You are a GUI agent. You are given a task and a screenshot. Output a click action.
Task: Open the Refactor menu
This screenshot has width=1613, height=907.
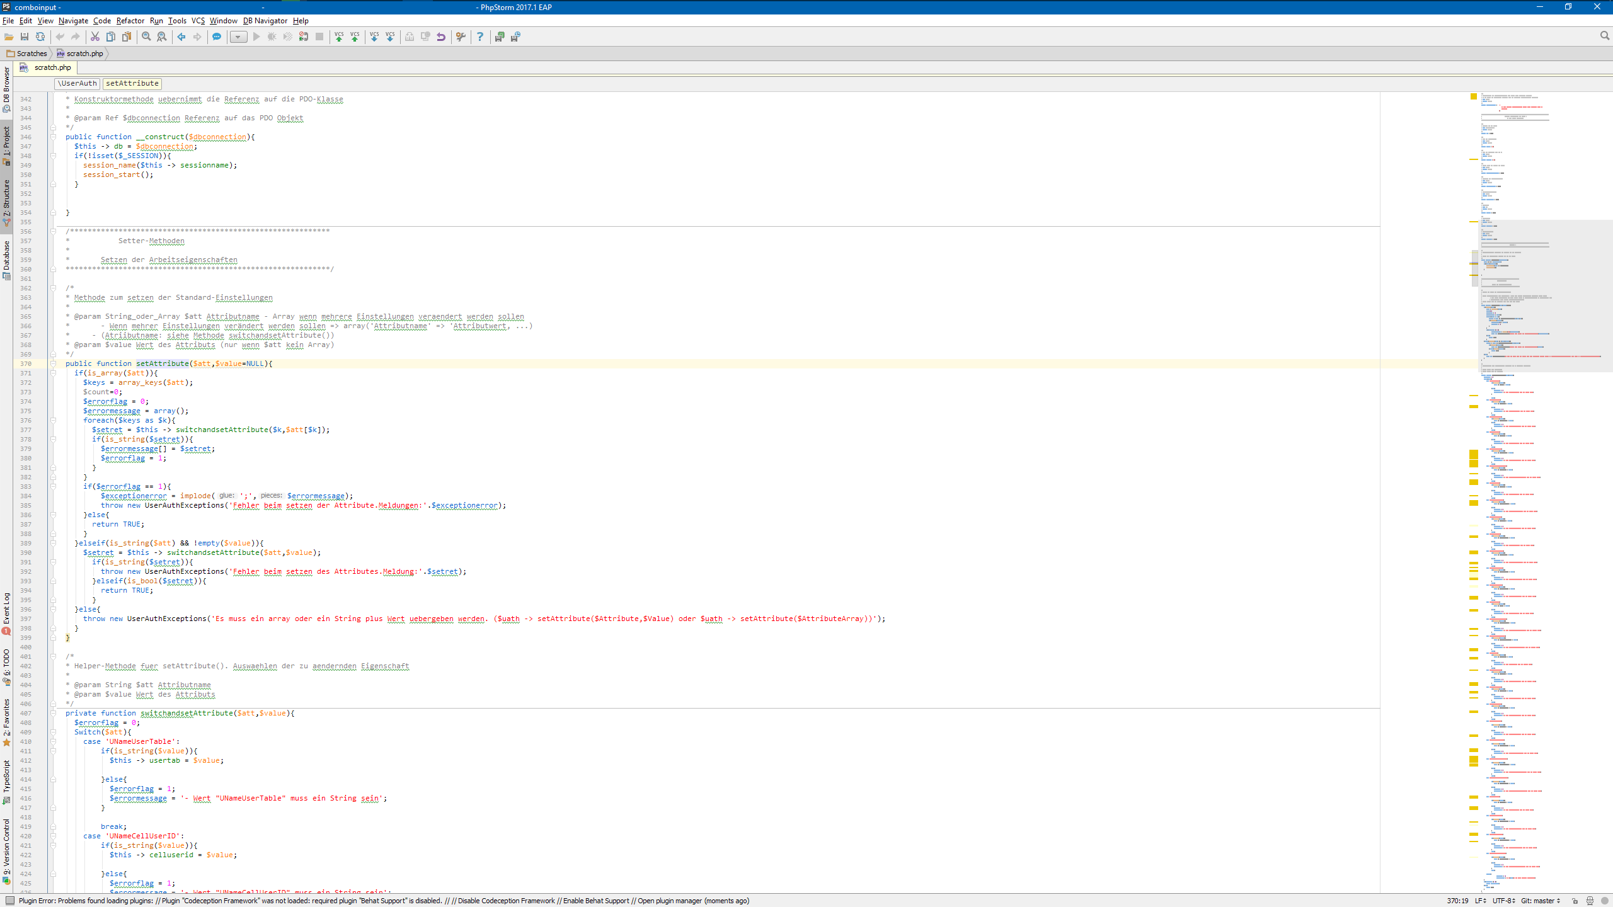[130, 21]
